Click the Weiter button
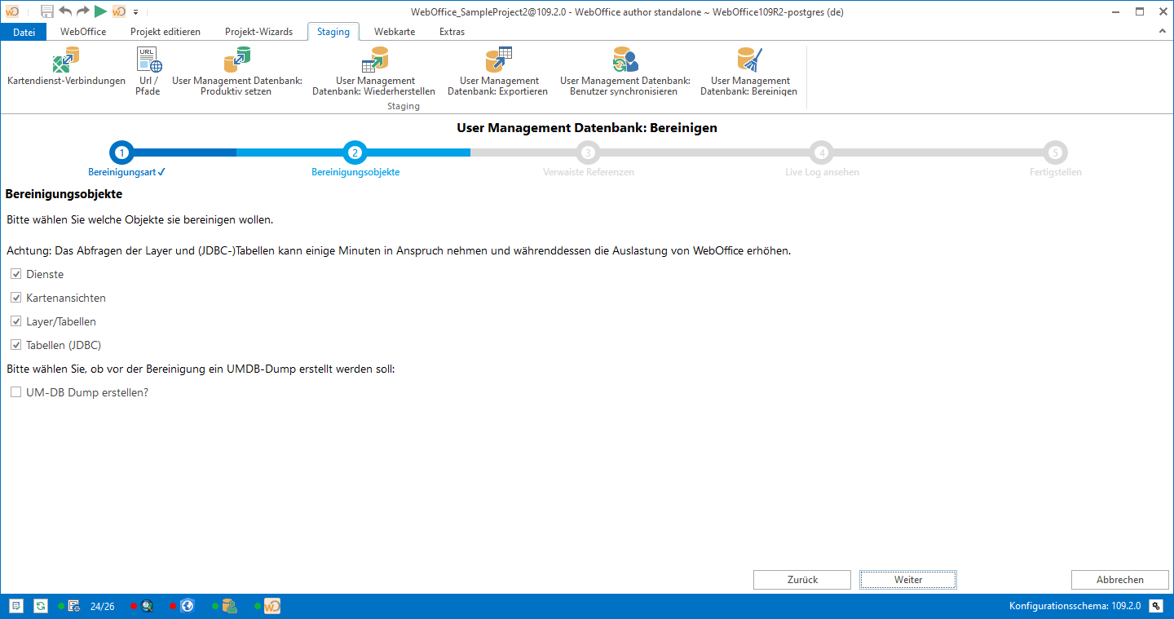The image size is (1174, 619). coord(907,580)
